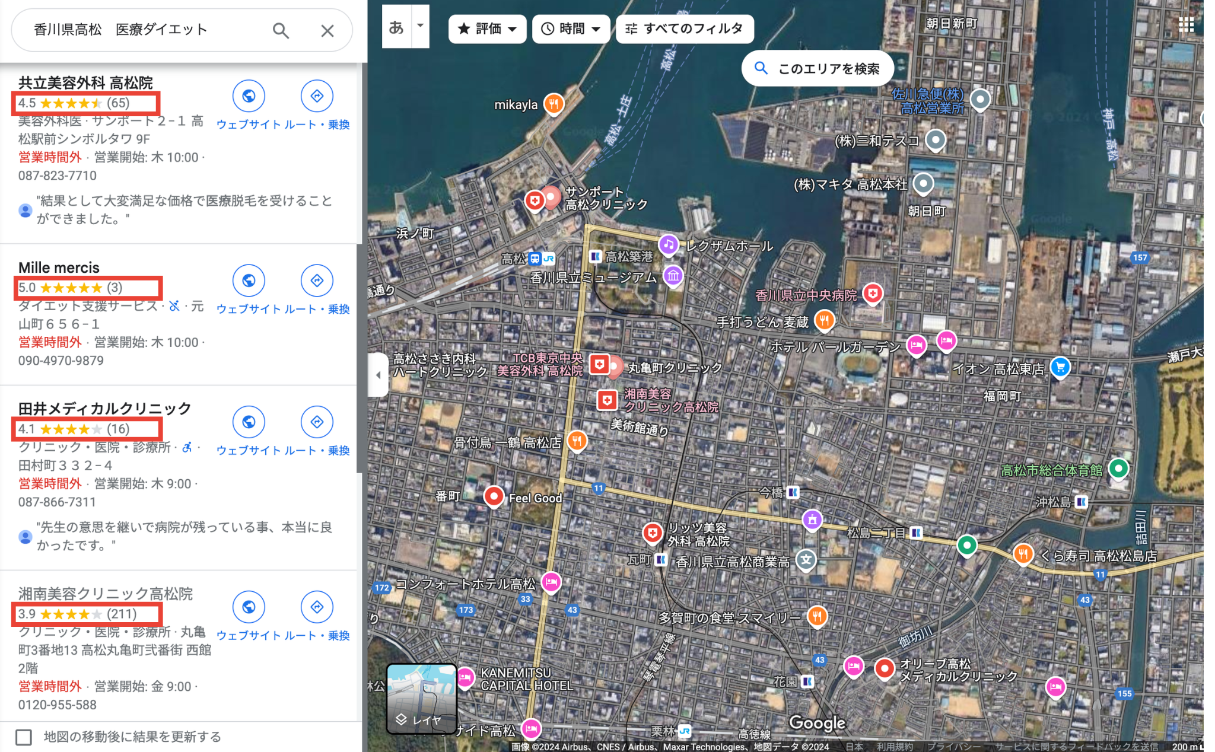
Task: Click このエリアを検索 button
Action: (818, 69)
